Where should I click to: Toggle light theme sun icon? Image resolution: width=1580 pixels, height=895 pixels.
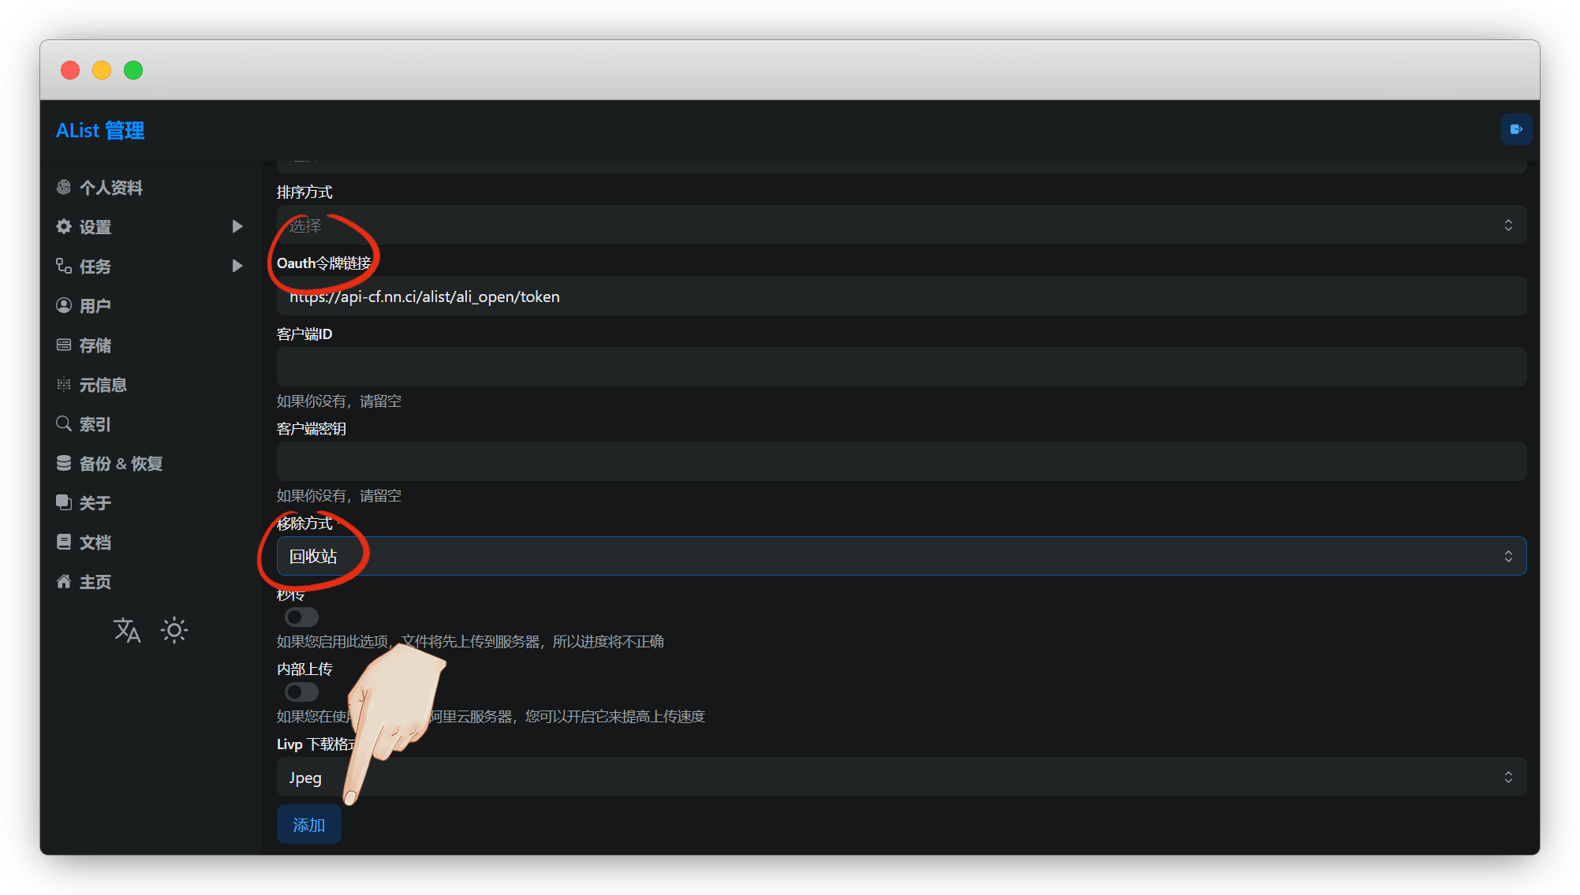174,630
